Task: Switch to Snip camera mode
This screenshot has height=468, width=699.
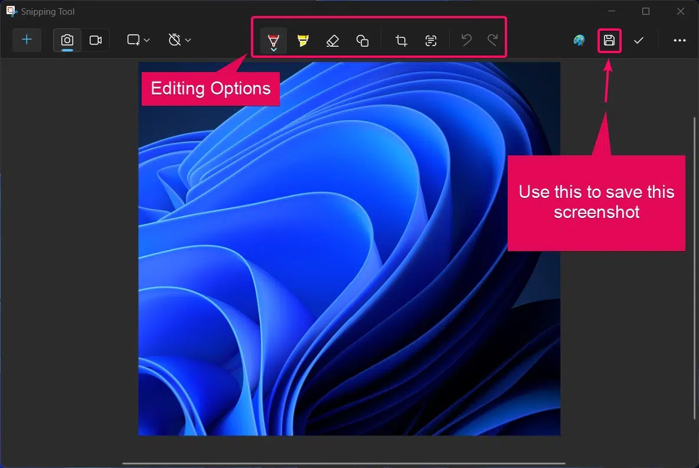Action: [x=67, y=40]
